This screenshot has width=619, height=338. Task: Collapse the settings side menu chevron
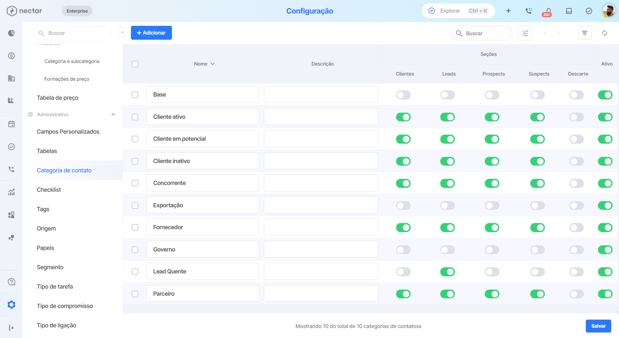coord(123,32)
